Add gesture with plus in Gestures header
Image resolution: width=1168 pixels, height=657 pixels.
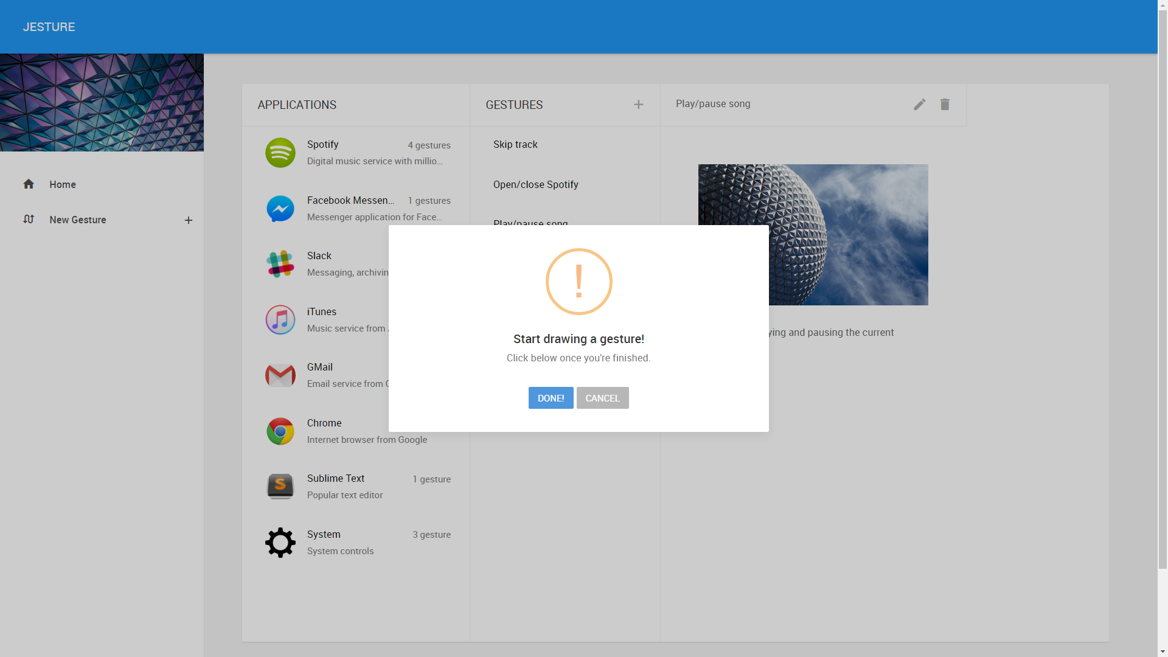click(638, 105)
